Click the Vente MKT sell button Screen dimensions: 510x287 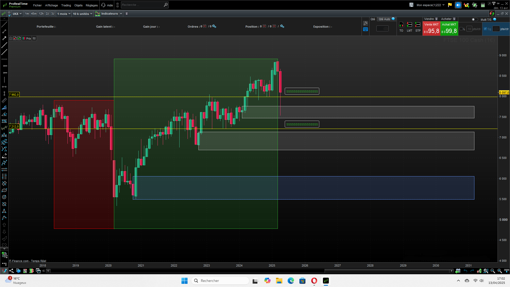point(431,29)
